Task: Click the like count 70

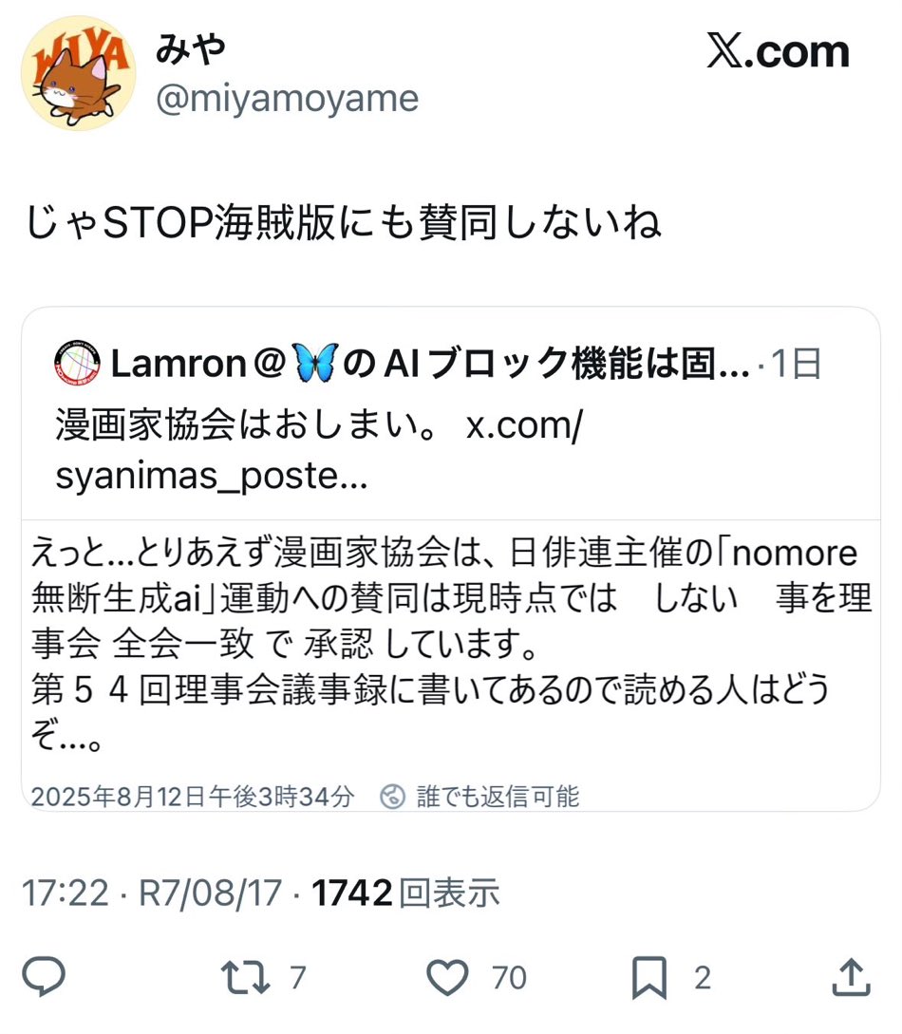Action: 509,977
